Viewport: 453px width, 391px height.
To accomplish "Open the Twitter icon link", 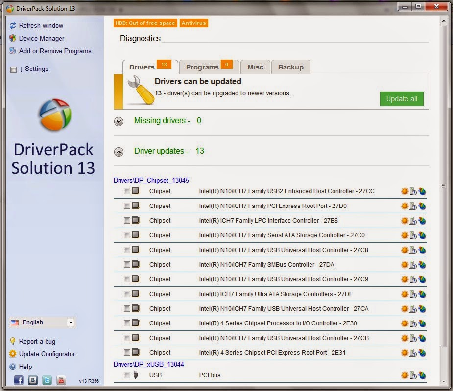I will [x=47, y=380].
